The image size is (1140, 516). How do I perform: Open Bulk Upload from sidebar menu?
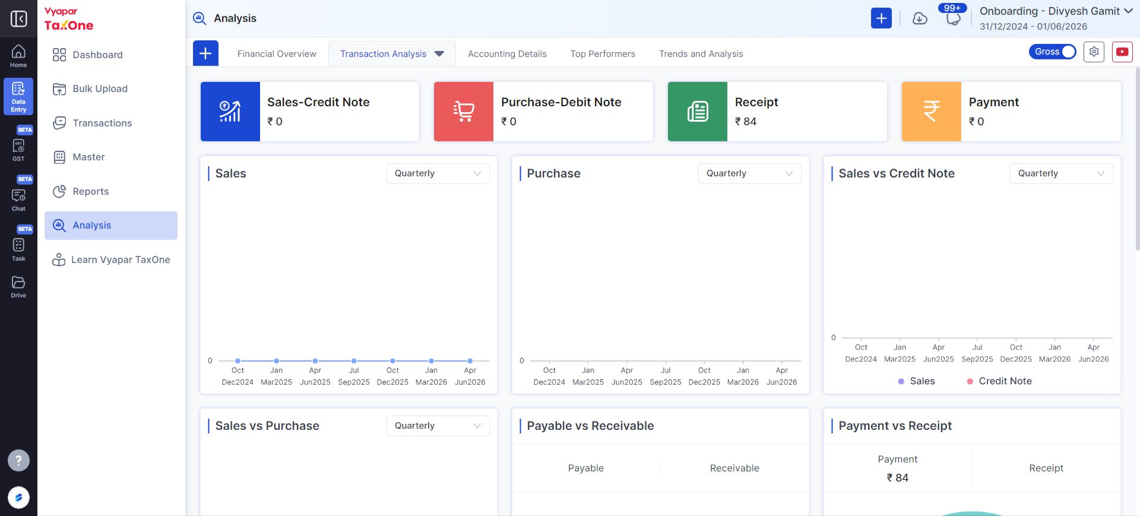[111, 89]
